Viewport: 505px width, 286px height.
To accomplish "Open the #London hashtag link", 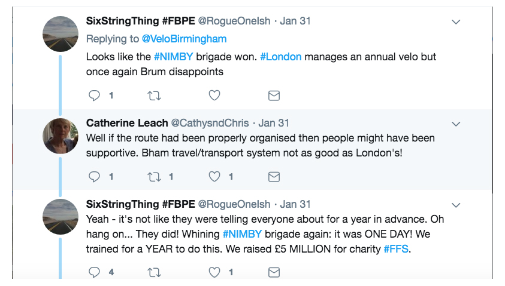I will pyautogui.click(x=280, y=57).
